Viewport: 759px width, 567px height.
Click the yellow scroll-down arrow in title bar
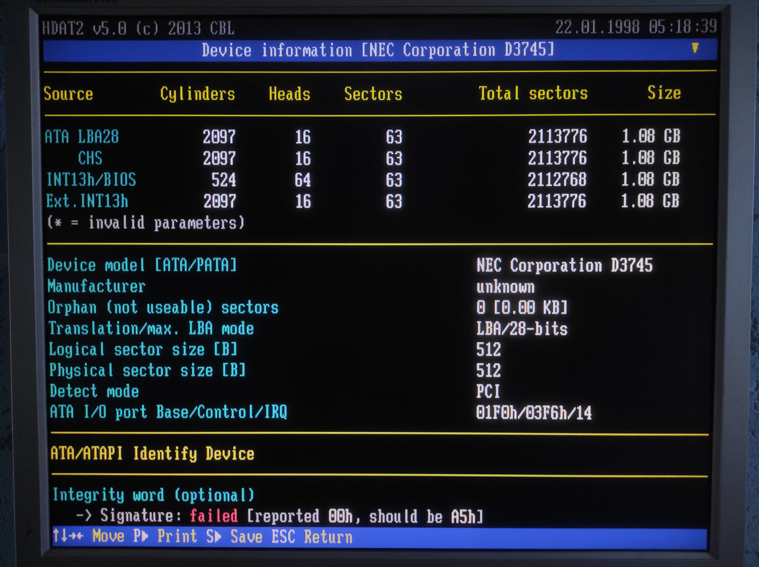pos(695,48)
